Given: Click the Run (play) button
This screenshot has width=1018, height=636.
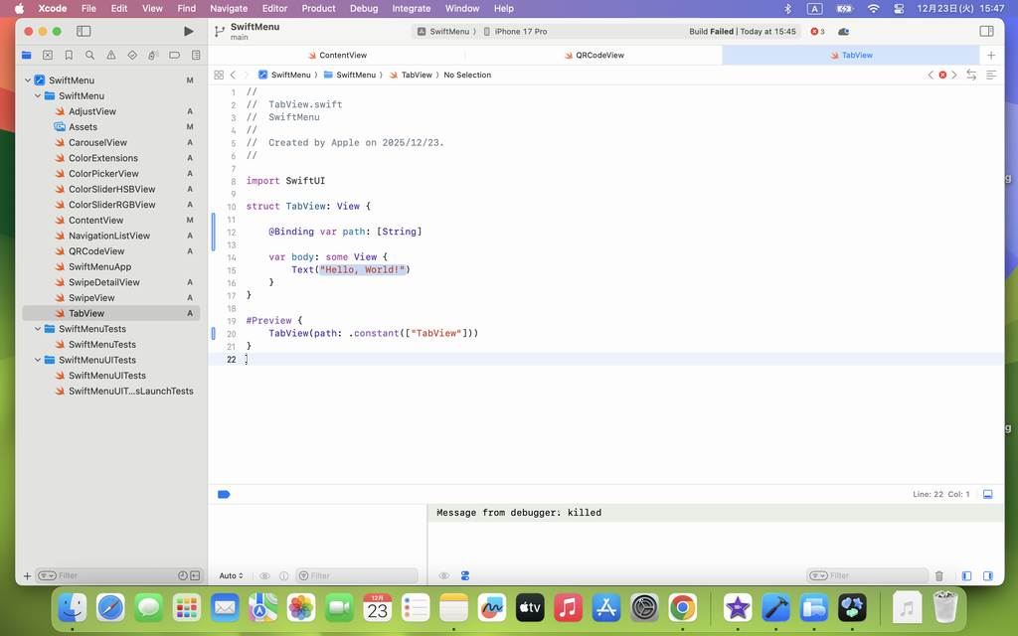Looking at the screenshot, I should (189, 32).
